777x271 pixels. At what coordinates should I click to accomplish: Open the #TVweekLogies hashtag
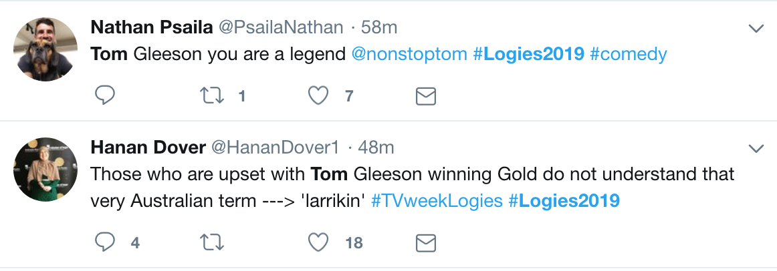[437, 200]
